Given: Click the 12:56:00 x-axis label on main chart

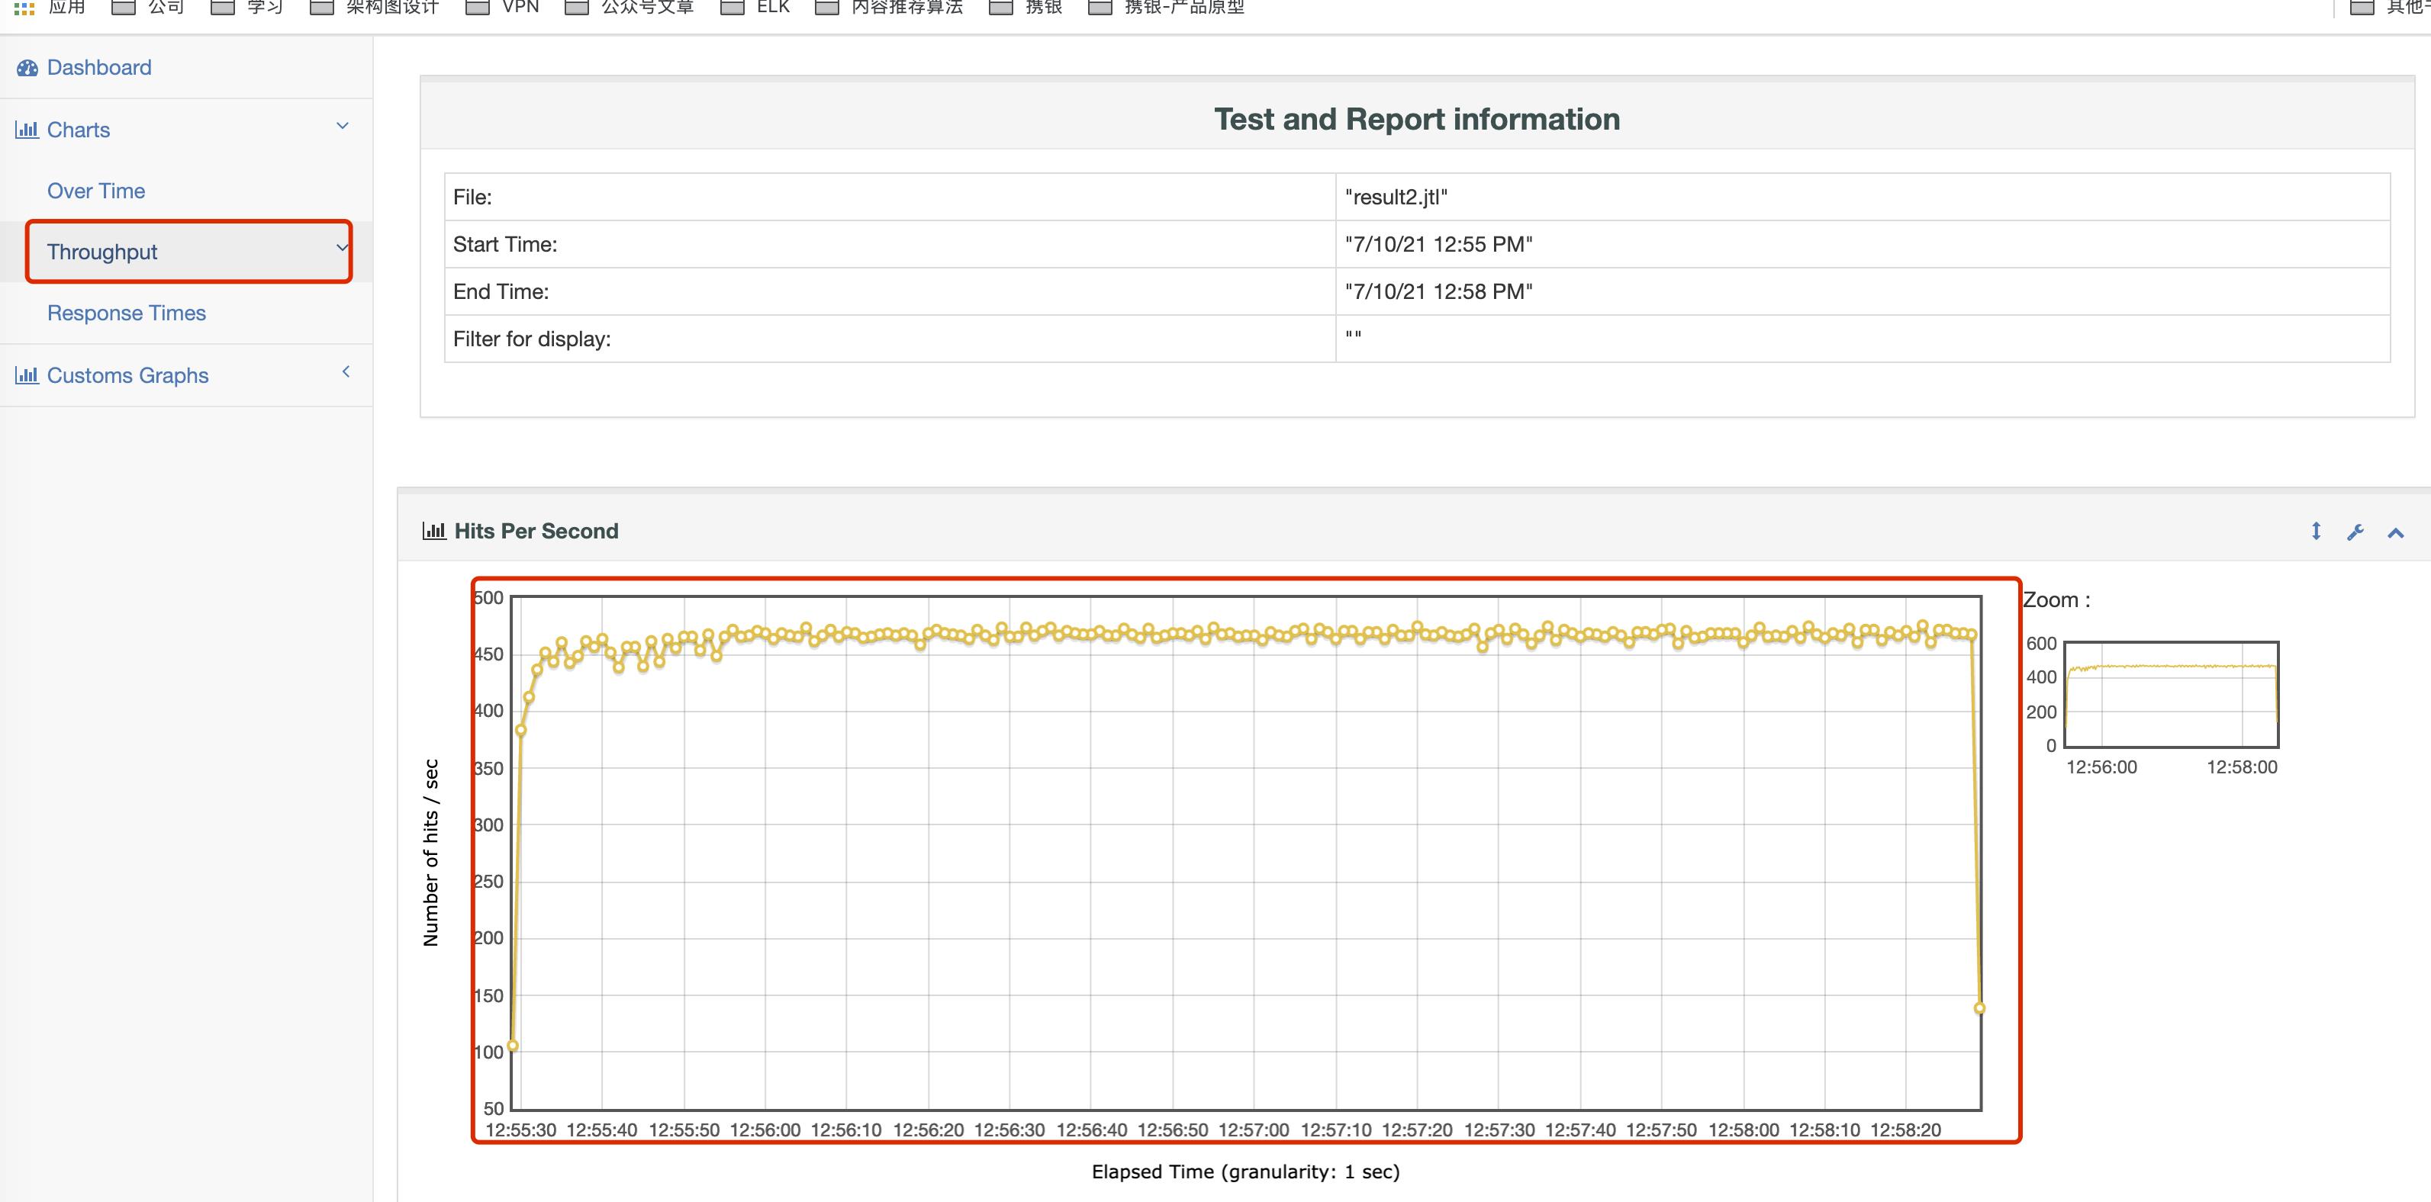Looking at the screenshot, I should tap(765, 1130).
